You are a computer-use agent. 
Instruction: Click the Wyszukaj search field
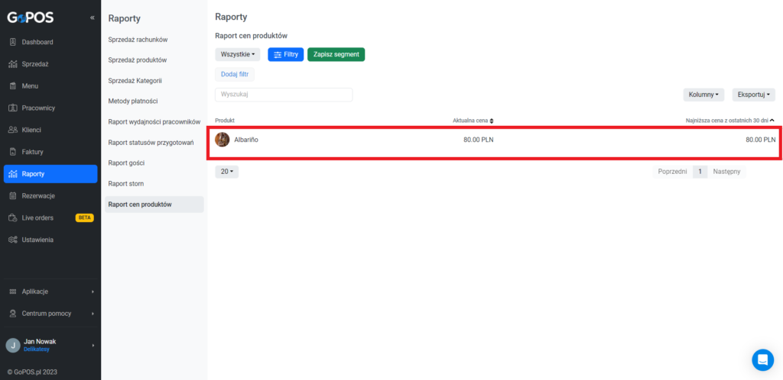click(x=284, y=95)
